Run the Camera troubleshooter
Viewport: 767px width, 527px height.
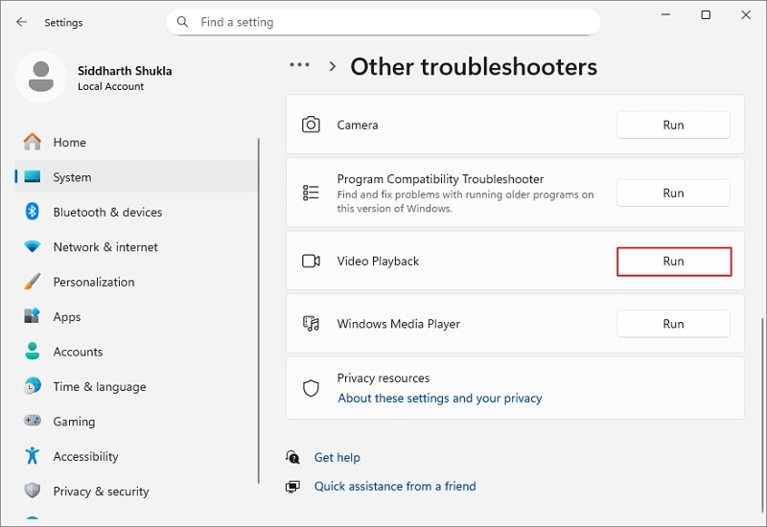pos(673,125)
